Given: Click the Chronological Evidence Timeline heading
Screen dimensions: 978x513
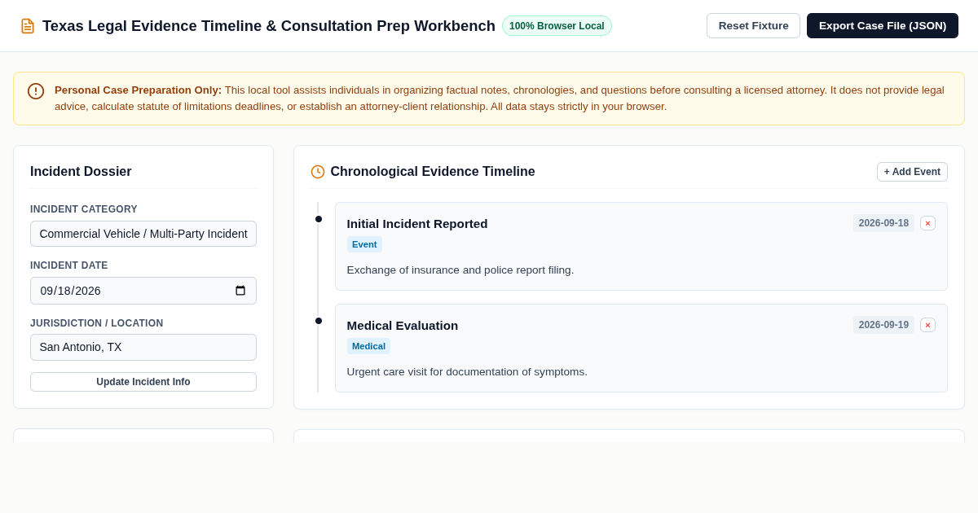Looking at the screenshot, I should (x=433, y=172).
